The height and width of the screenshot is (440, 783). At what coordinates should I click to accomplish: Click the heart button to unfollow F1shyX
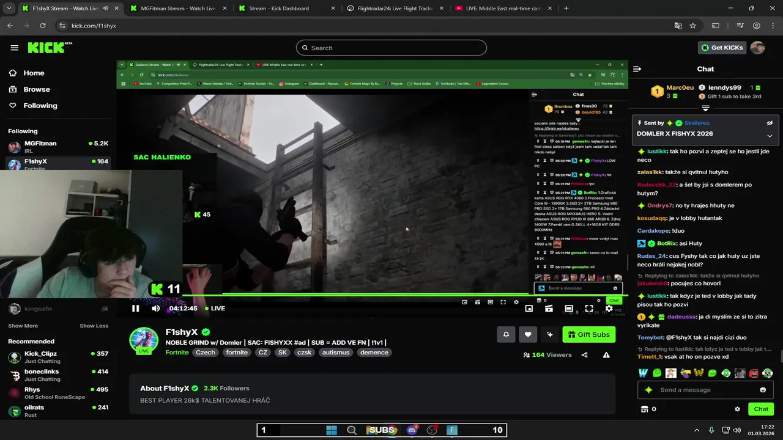528,334
